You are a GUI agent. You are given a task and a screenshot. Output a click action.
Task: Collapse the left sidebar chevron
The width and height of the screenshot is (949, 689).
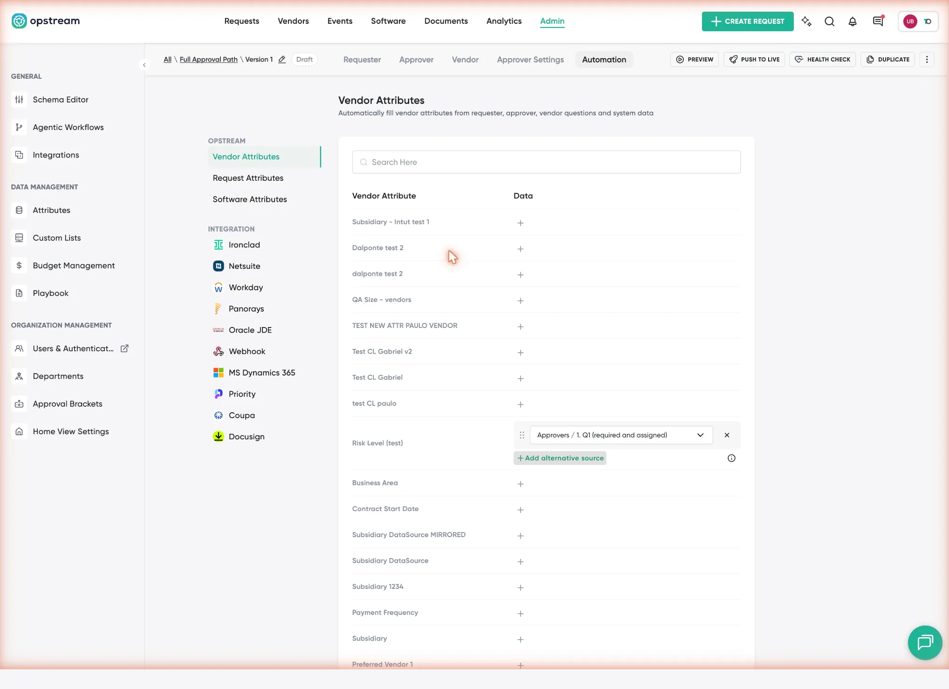tap(144, 65)
